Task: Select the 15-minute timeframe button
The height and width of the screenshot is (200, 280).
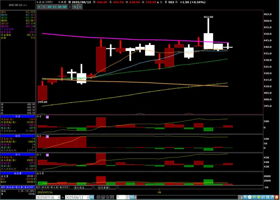Action: click(54, 7)
